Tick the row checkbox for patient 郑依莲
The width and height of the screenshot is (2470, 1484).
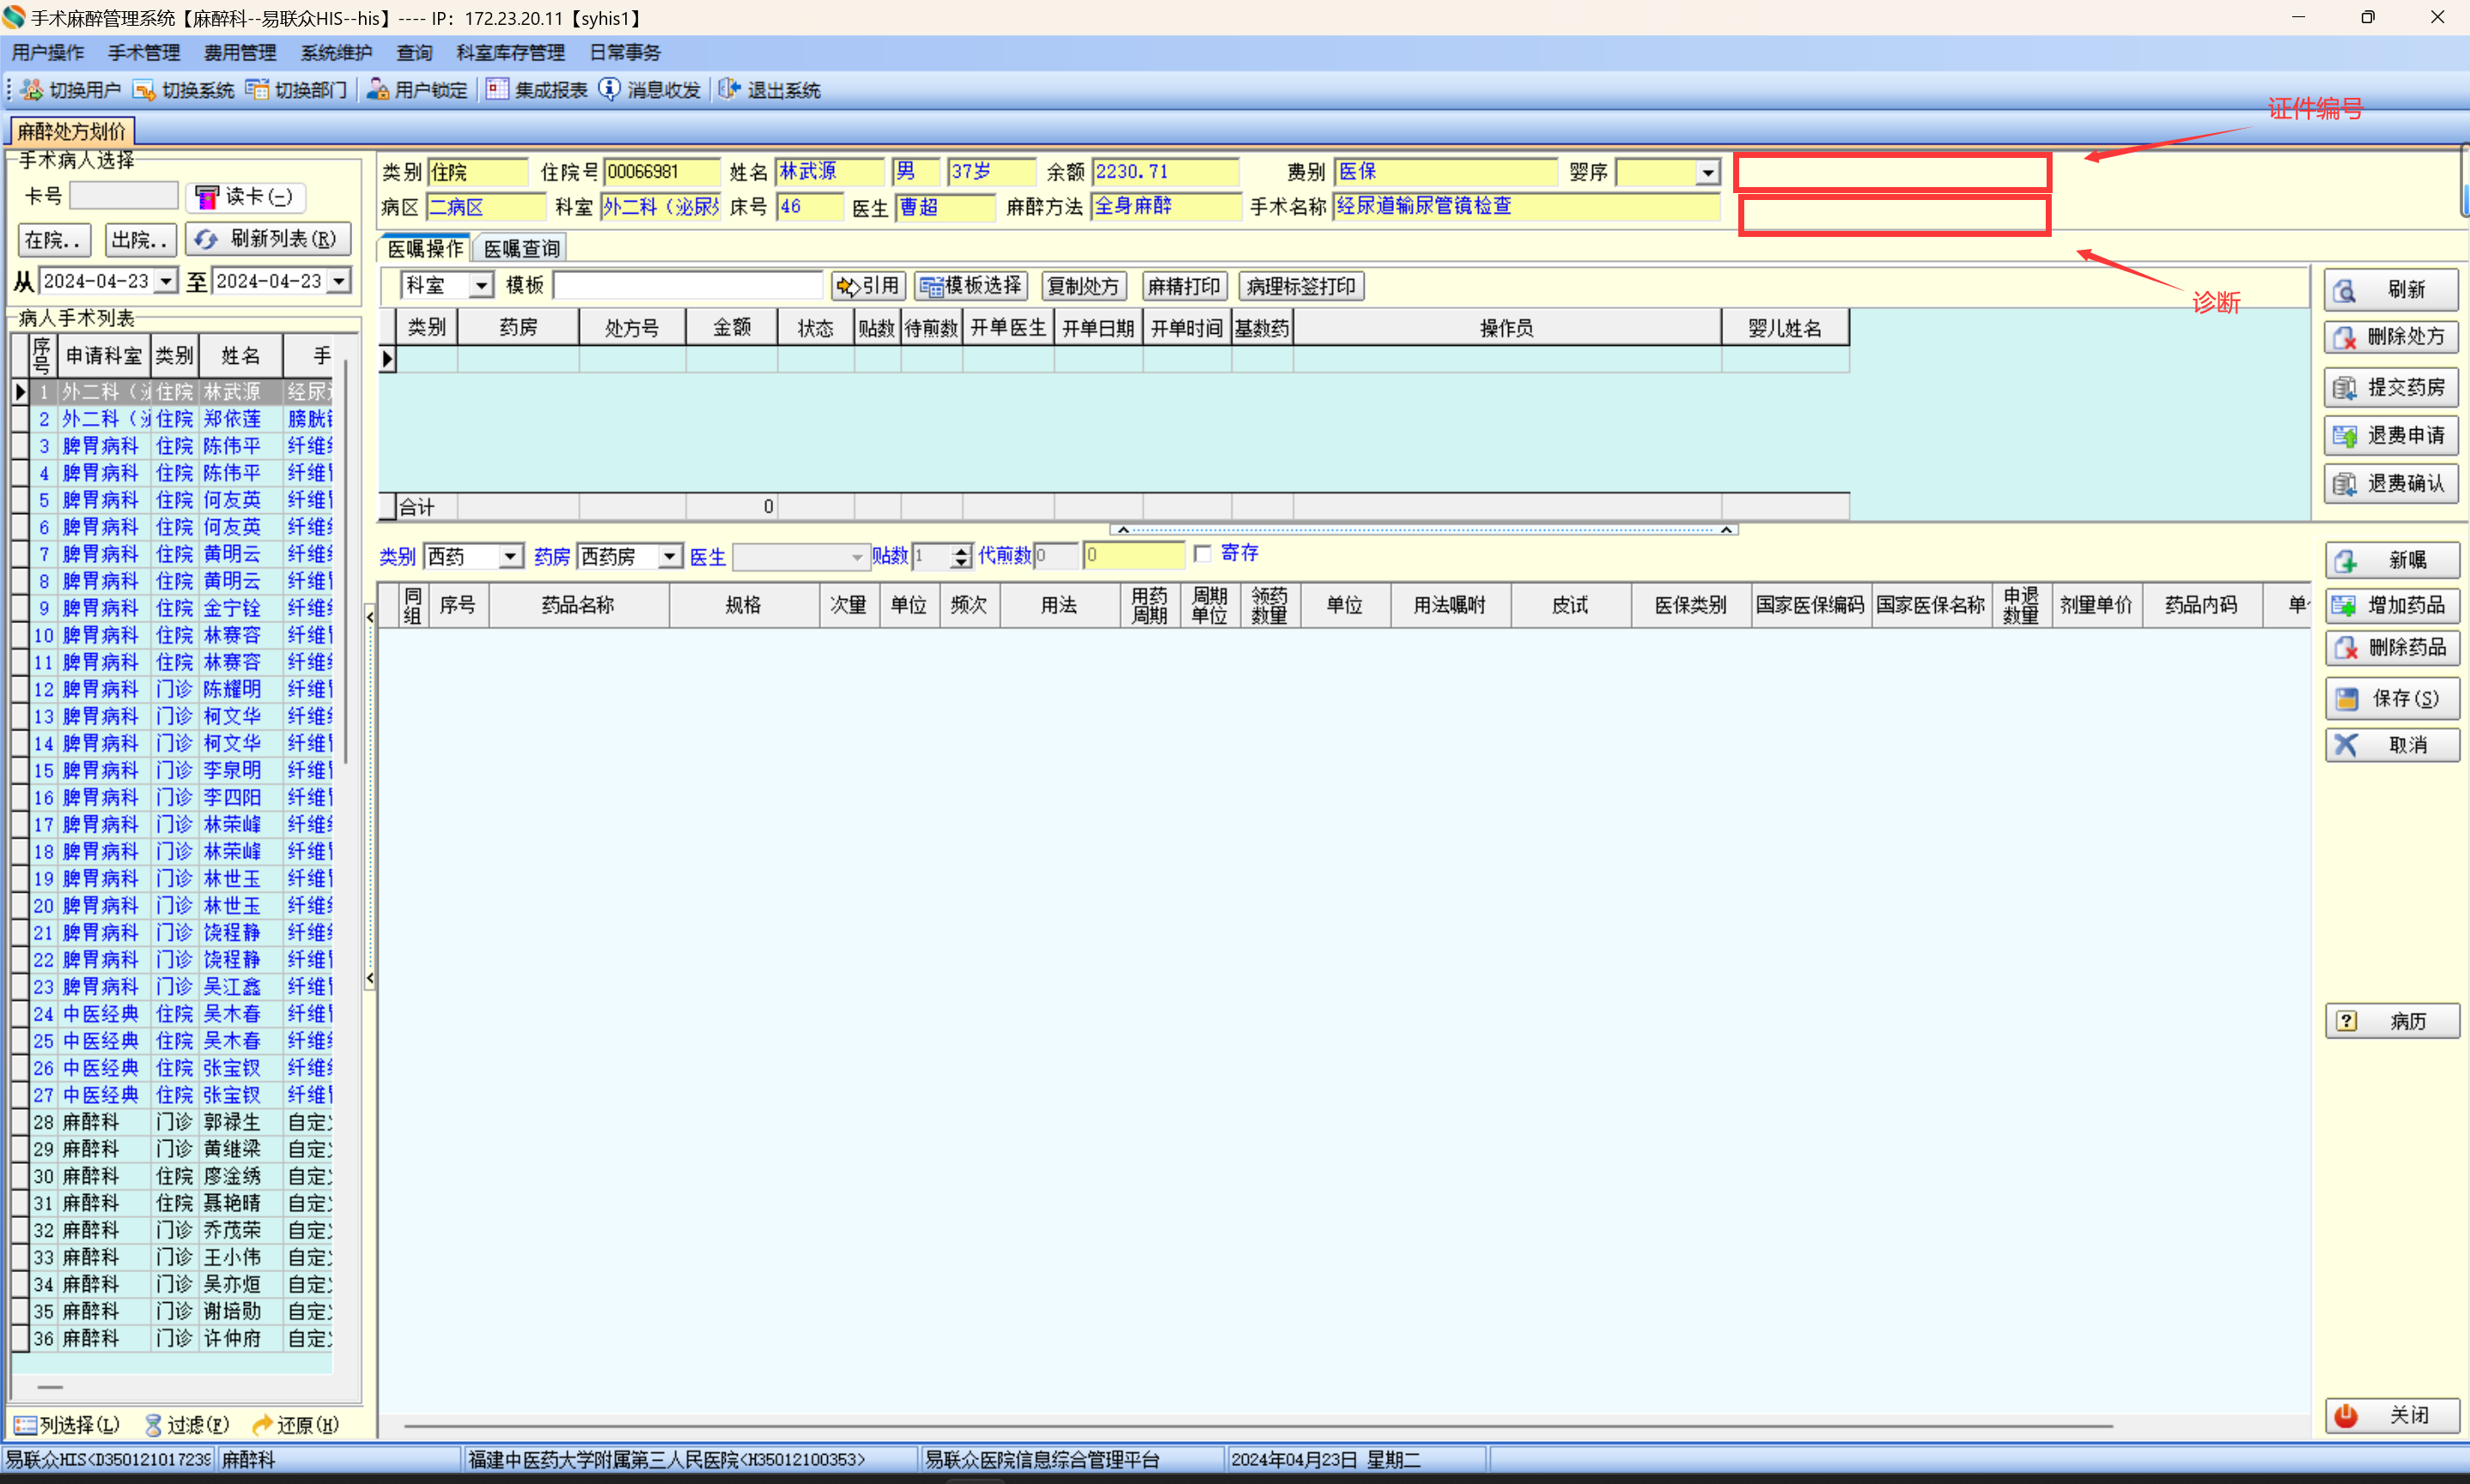pyautogui.click(x=20, y=419)
